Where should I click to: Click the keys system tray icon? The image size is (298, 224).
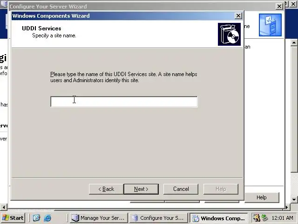pyautogui.click(x=257, y=218)
